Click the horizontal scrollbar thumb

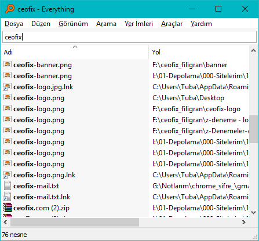pos(75,222)
